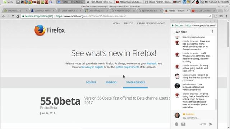Image resolution: width=230 pixels, height=129 pixels.
Task: Go to the browser home page
Action: (18, 16)
